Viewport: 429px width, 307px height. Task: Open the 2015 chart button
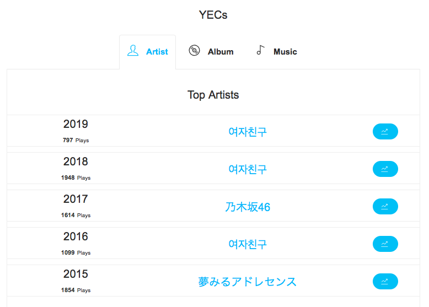tap(385, 281)
